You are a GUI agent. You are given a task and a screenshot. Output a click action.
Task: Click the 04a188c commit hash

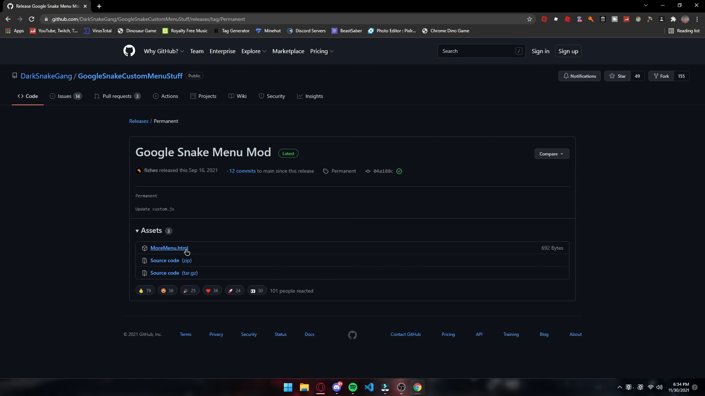[383, 171]
